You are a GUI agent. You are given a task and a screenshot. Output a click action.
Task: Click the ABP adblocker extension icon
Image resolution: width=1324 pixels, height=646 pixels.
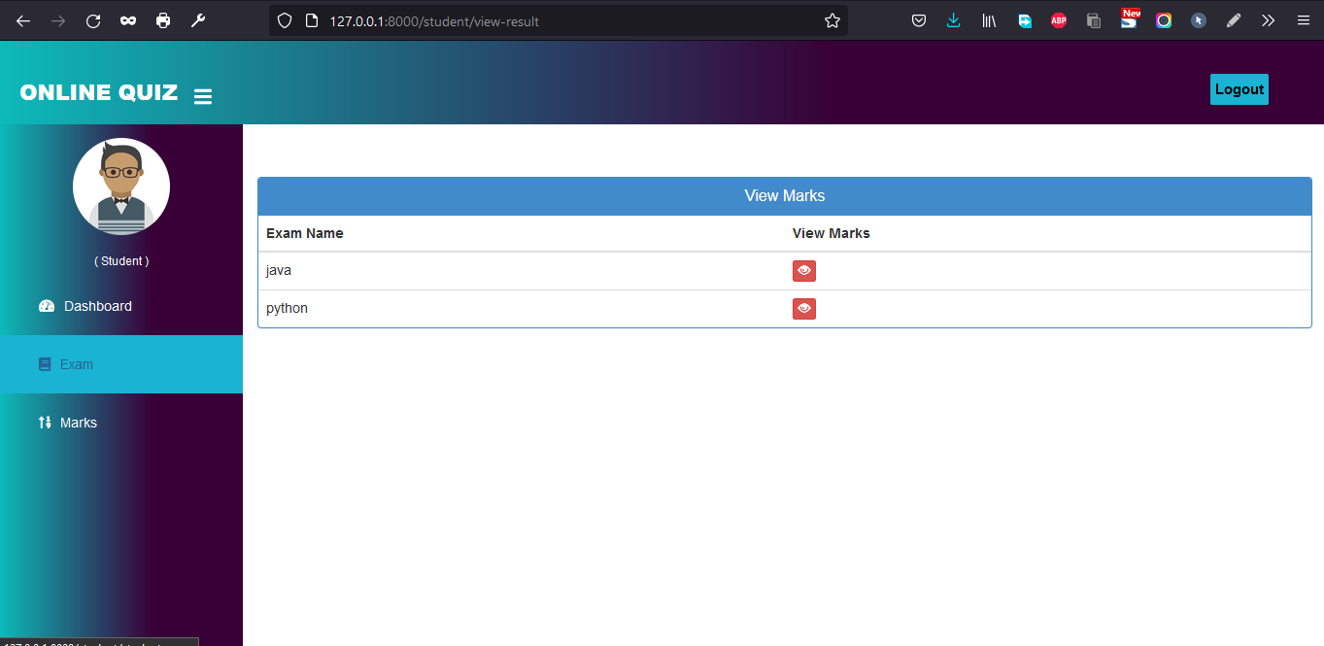[1059, 20]
